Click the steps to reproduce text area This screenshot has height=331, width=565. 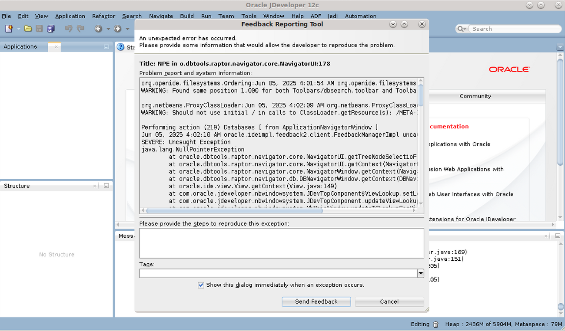(282, 243)
